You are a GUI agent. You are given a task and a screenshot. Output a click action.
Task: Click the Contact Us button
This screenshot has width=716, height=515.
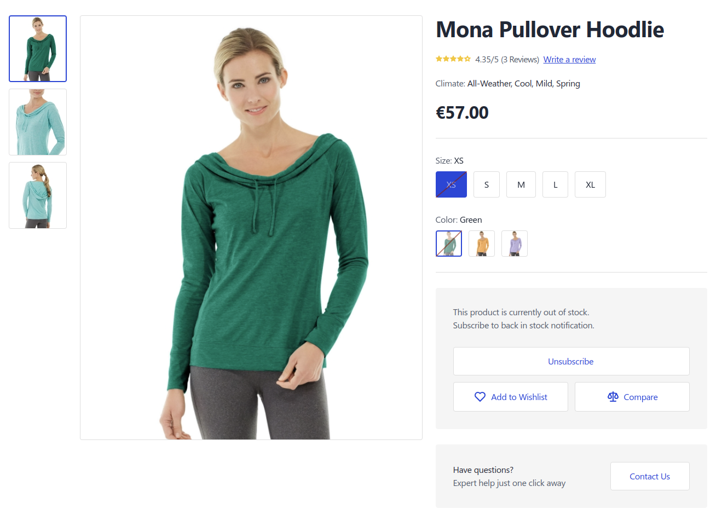pyautogui.click(x=650, y=476)
